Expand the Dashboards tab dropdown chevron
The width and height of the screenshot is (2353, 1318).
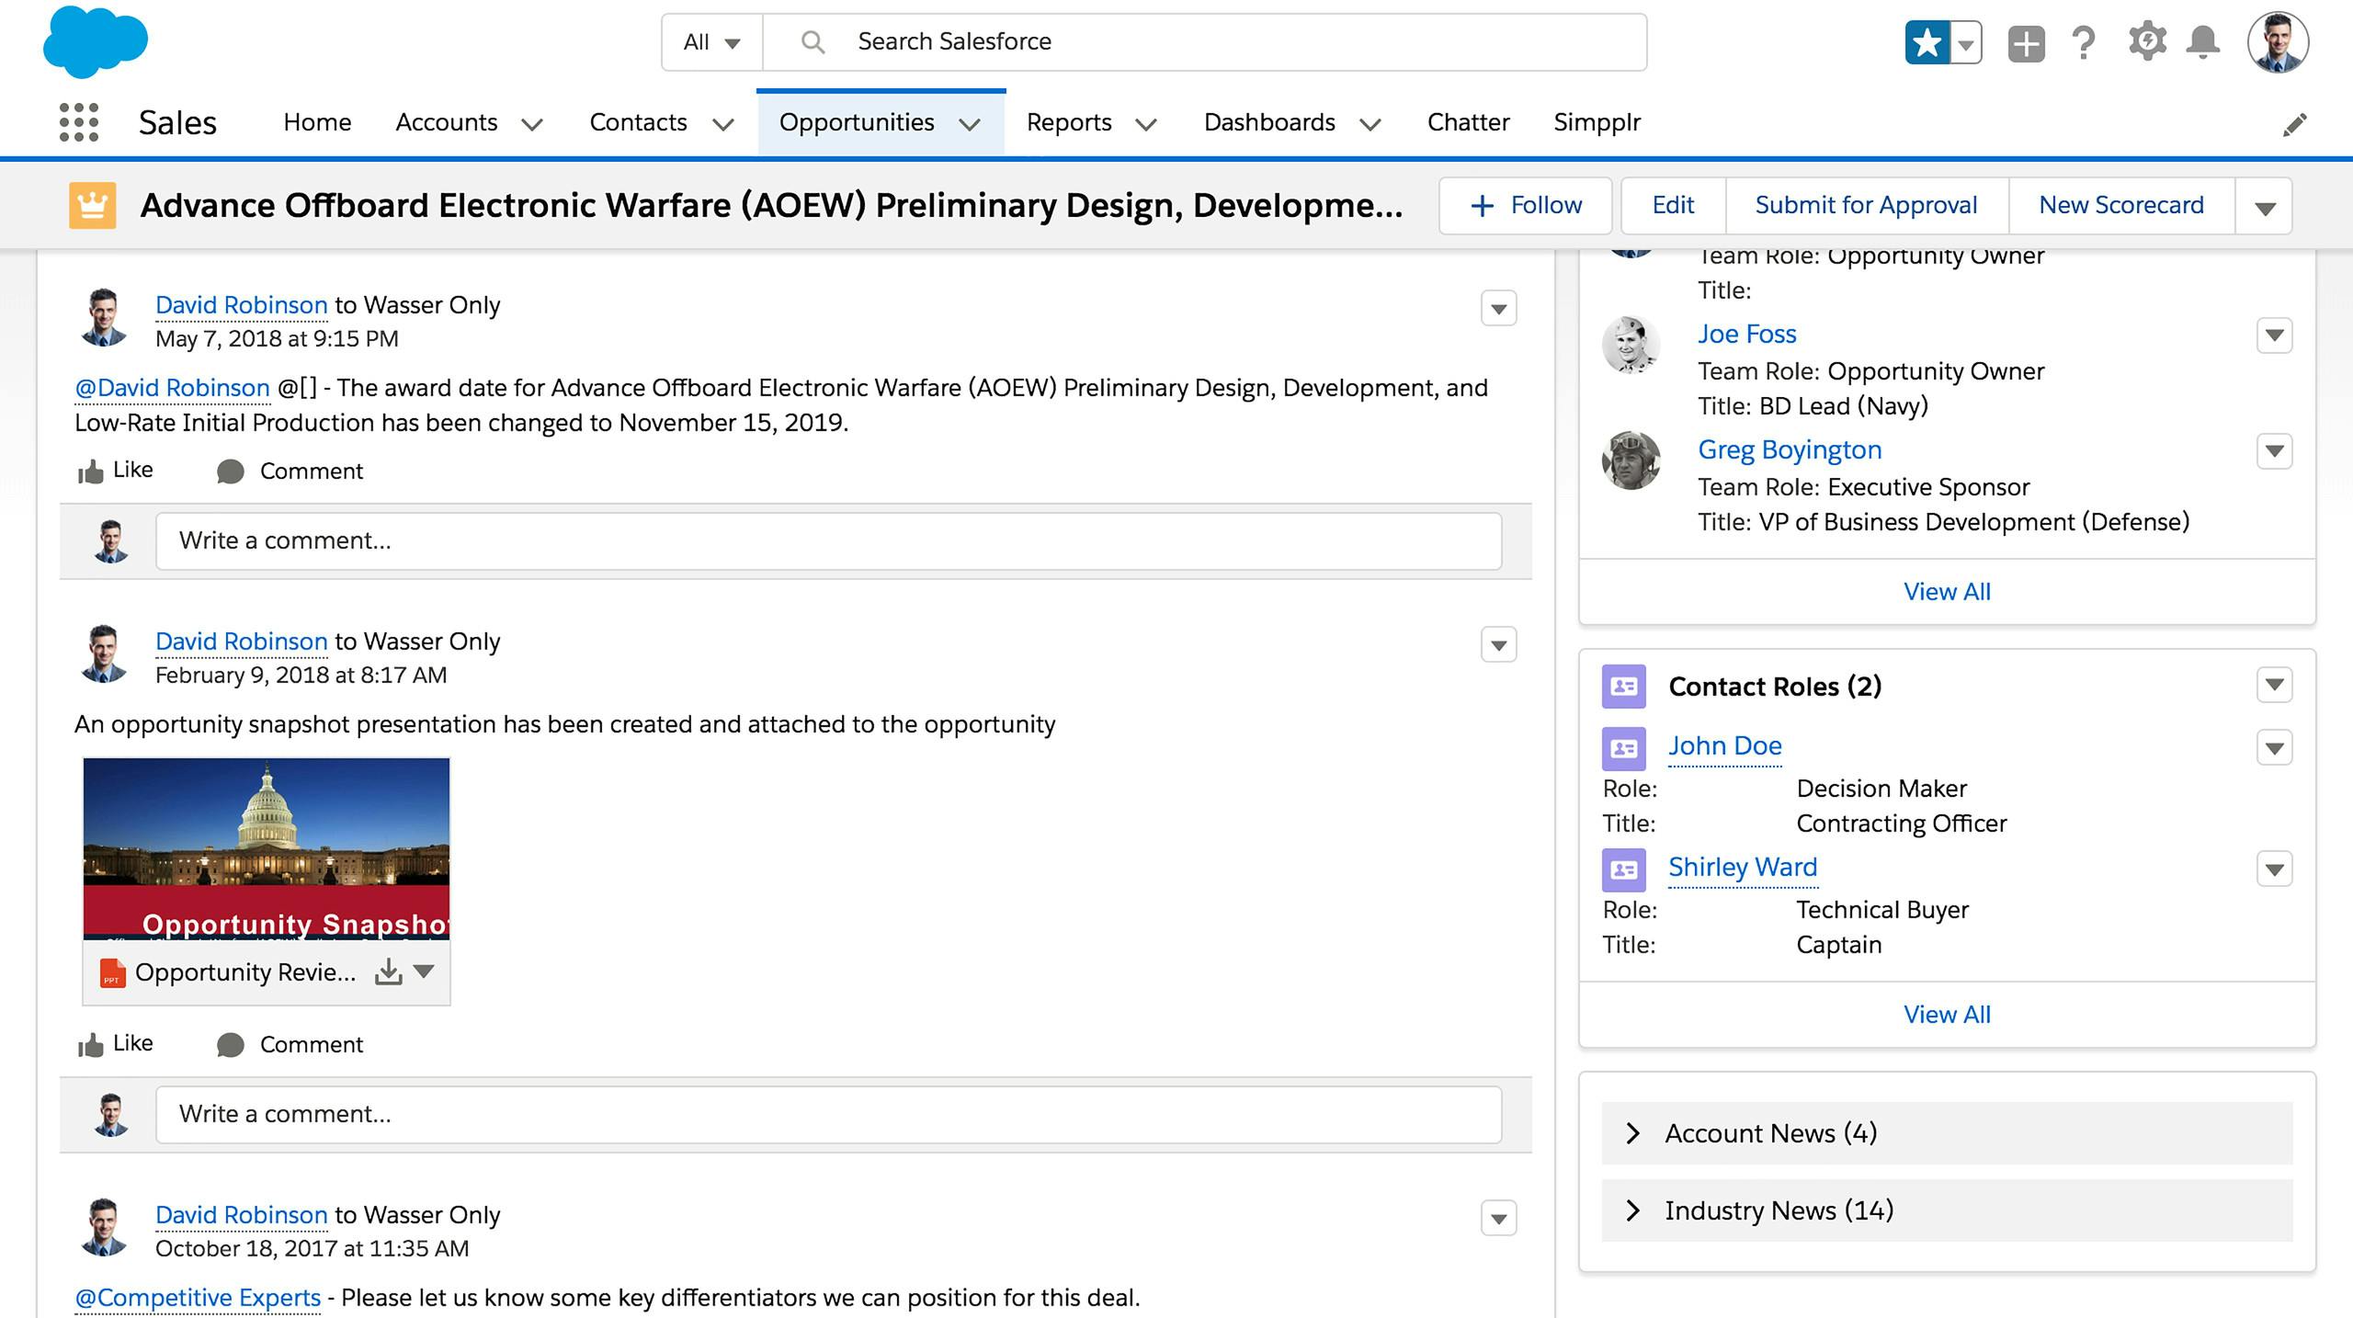(x=1370, y=124)
